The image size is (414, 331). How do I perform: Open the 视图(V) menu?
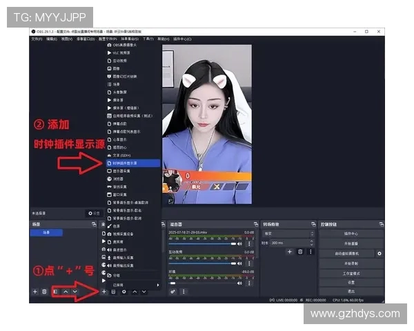pyautogui.click(x=67, y=39)
